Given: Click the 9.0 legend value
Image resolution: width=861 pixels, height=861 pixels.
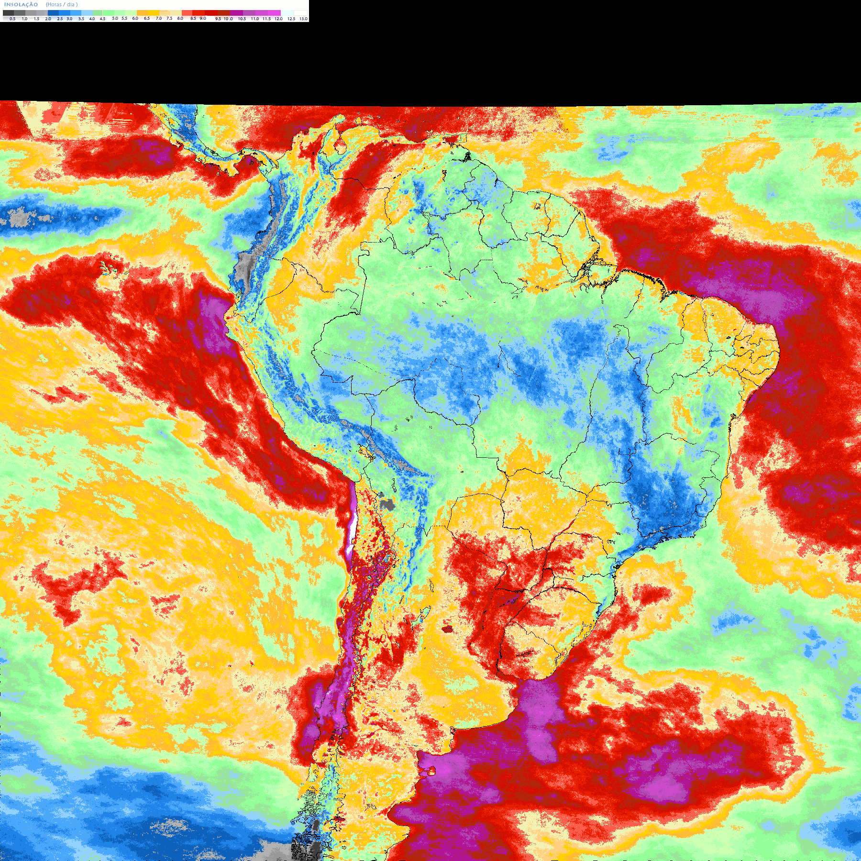Looking at the screenshot, I should pyautogui.click(x=203, y=18).
